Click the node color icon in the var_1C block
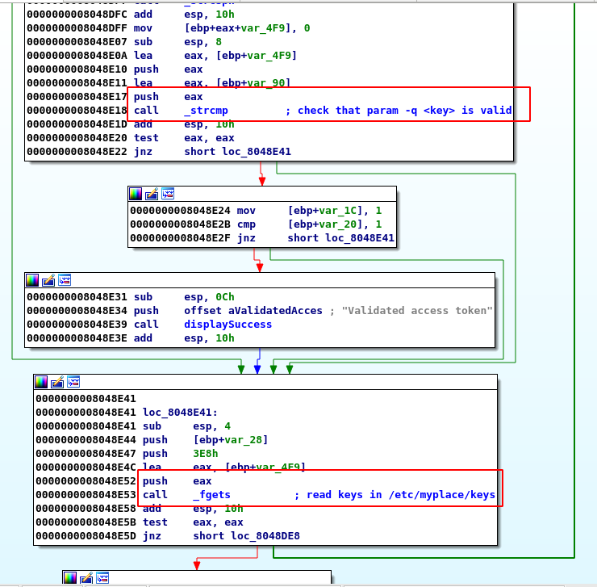This screenshot has height=587, width=597. (136, 194)
